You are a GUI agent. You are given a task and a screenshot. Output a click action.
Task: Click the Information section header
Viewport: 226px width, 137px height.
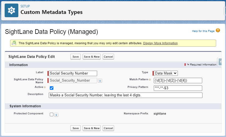pyautogui.click(x=18, y=65)
